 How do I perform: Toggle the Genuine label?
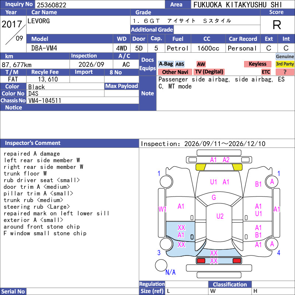pos(285,56)
